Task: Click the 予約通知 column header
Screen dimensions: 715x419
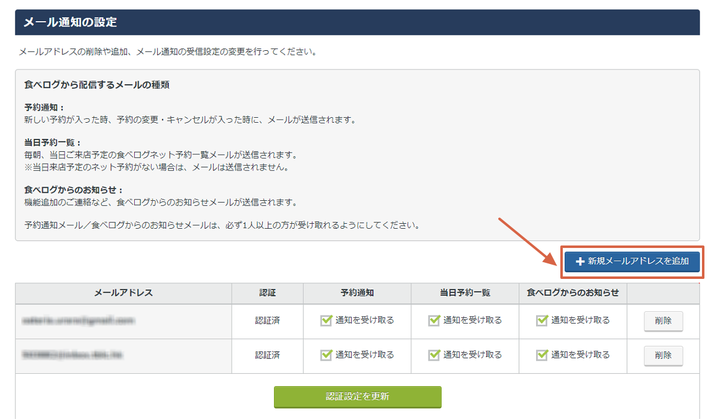Action: tap(357, 293)
